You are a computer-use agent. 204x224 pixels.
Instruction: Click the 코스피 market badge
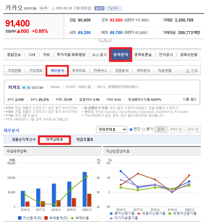[44, 8]
